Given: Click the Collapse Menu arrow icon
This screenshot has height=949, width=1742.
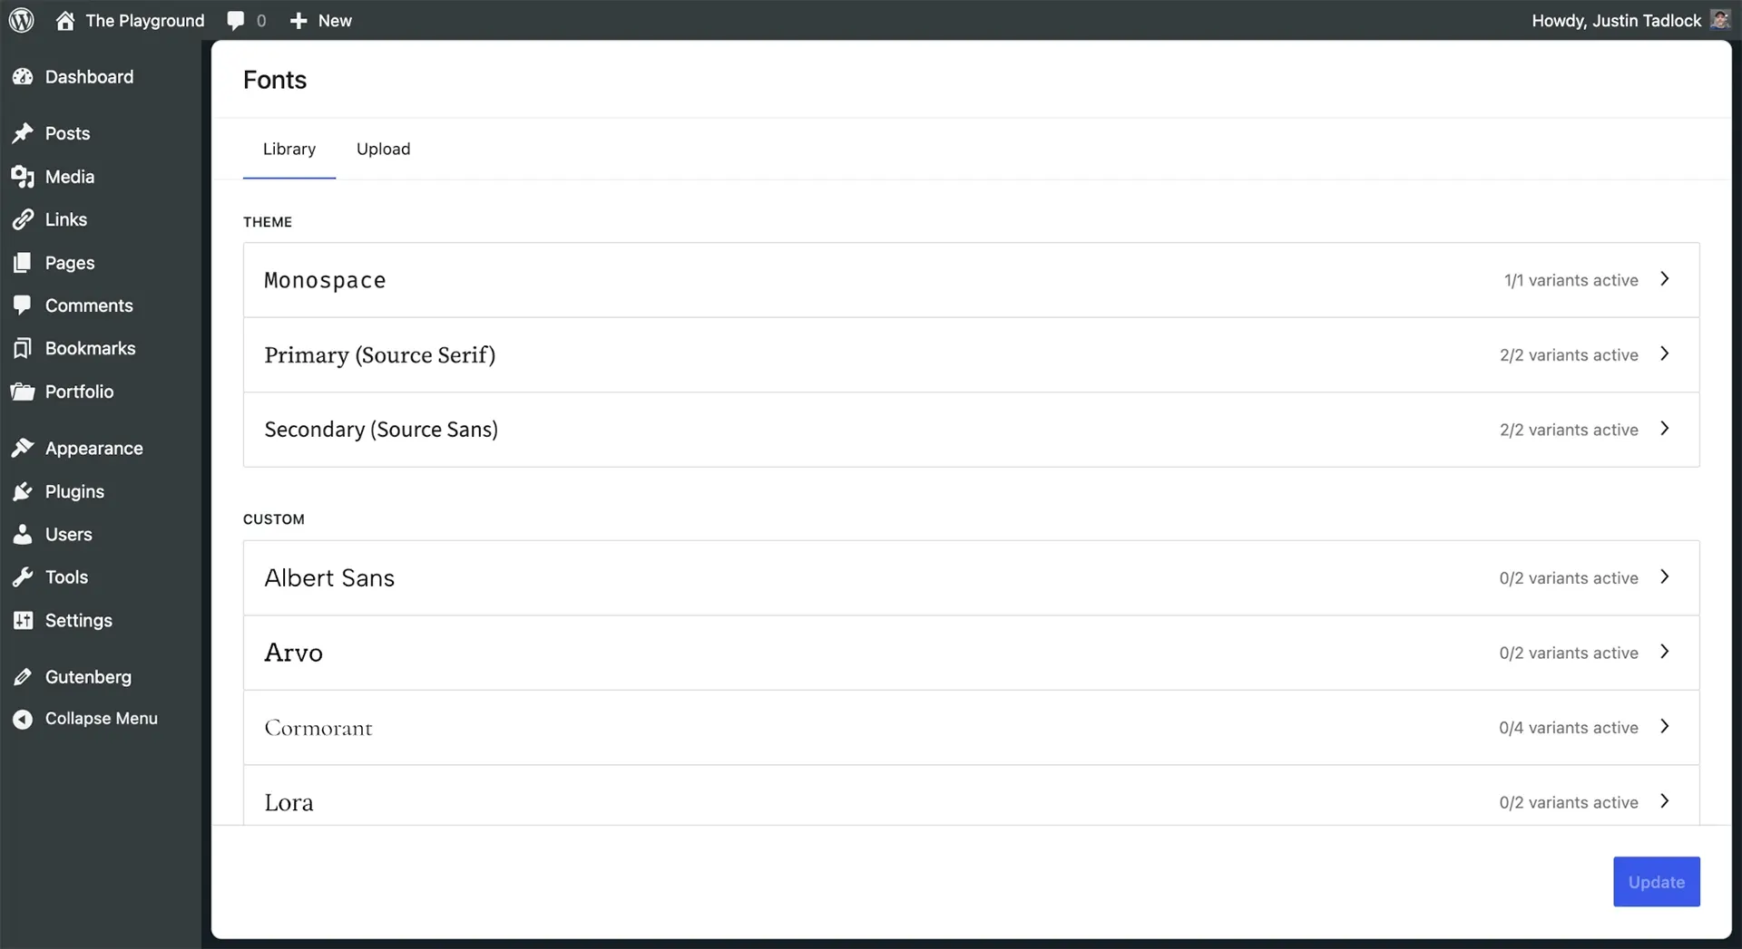Looking at the screenshot, I should [23, 719].
